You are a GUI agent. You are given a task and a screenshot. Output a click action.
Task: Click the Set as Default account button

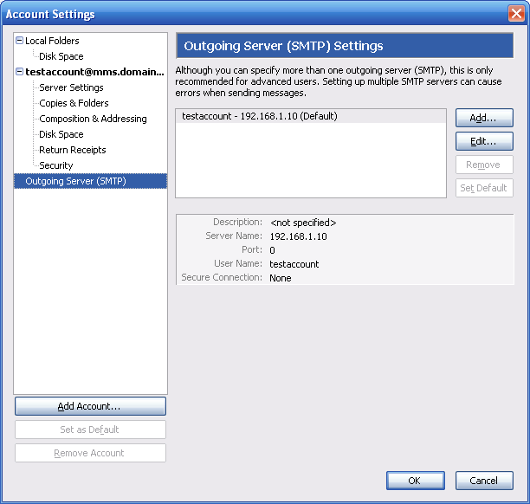point(90,430)
